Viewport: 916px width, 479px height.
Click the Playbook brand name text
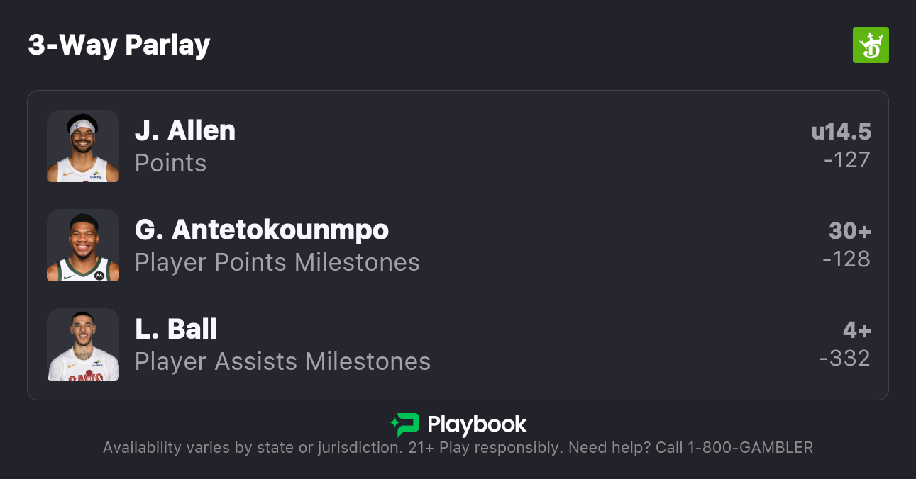pos(477,425)
